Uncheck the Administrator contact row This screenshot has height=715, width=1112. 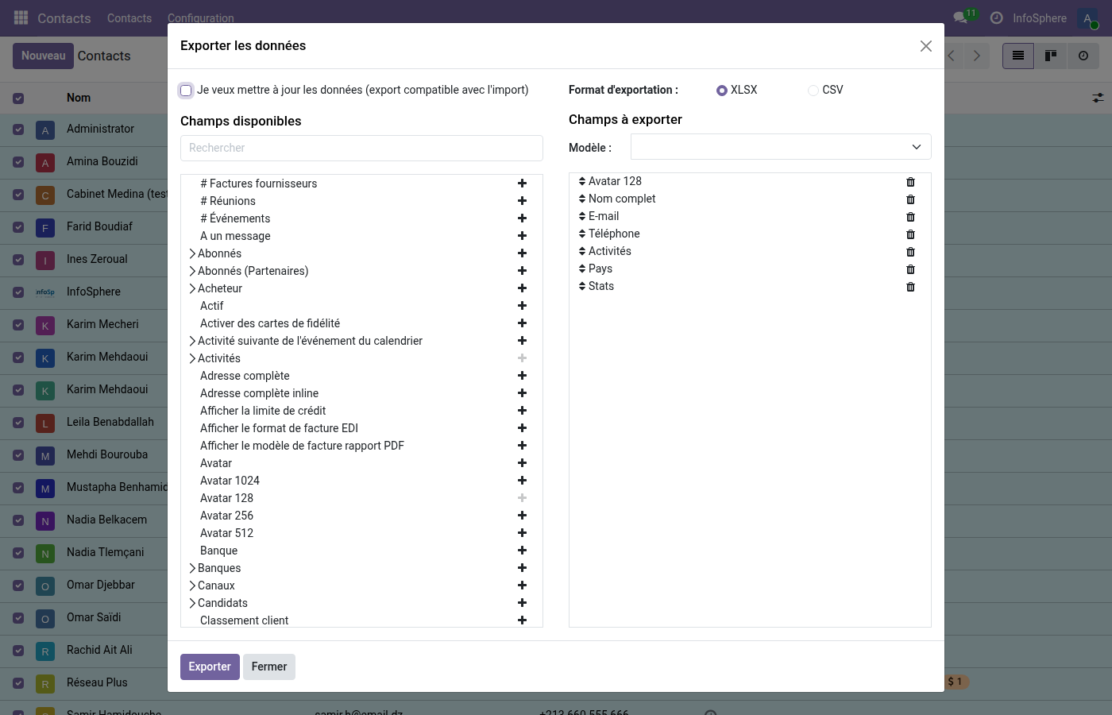17,129
